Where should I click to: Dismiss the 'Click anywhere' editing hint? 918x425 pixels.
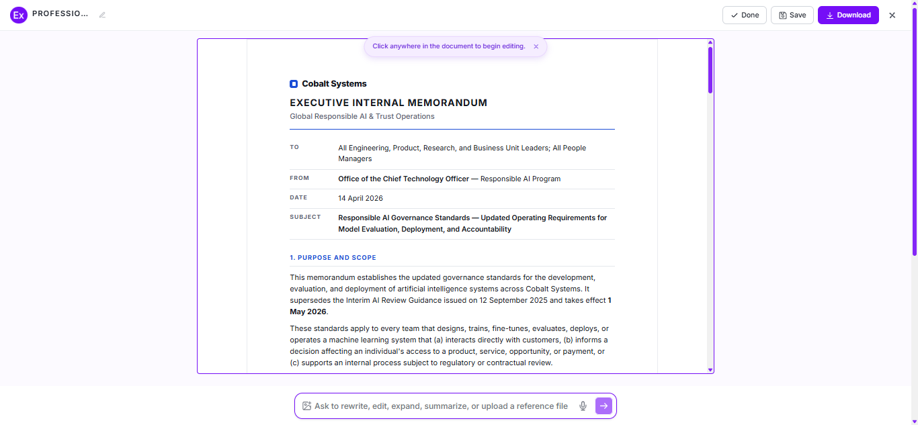click(x=536, y=46)
